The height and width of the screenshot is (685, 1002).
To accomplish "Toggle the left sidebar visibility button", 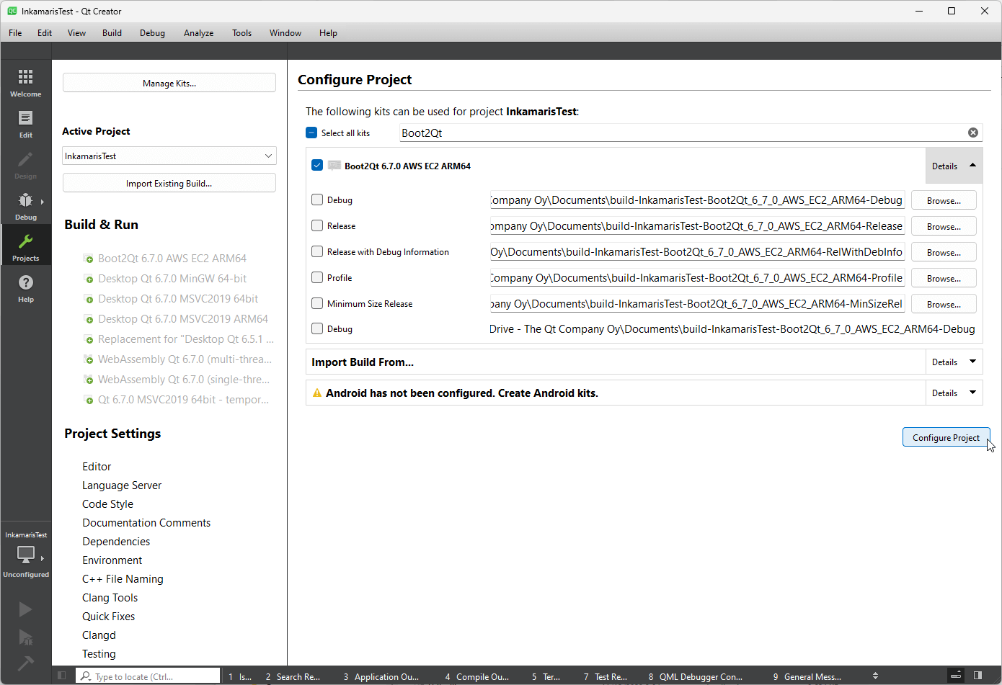I will tap(62, 676).
